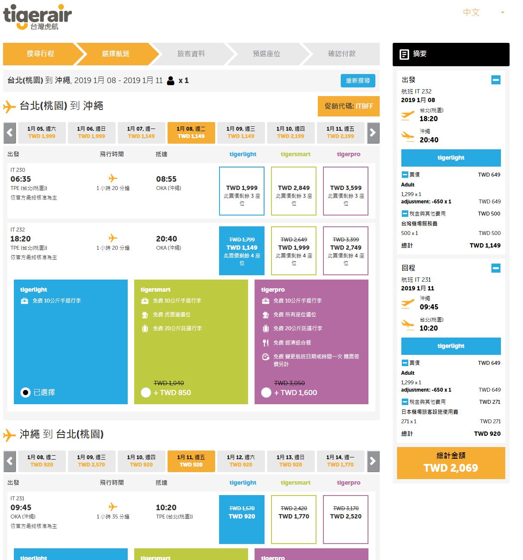
Task: Select return date 1月 12 週六
Action: [241, 461]
